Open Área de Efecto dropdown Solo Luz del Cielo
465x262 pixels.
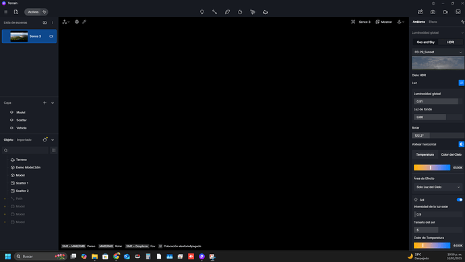pos(438,187)
